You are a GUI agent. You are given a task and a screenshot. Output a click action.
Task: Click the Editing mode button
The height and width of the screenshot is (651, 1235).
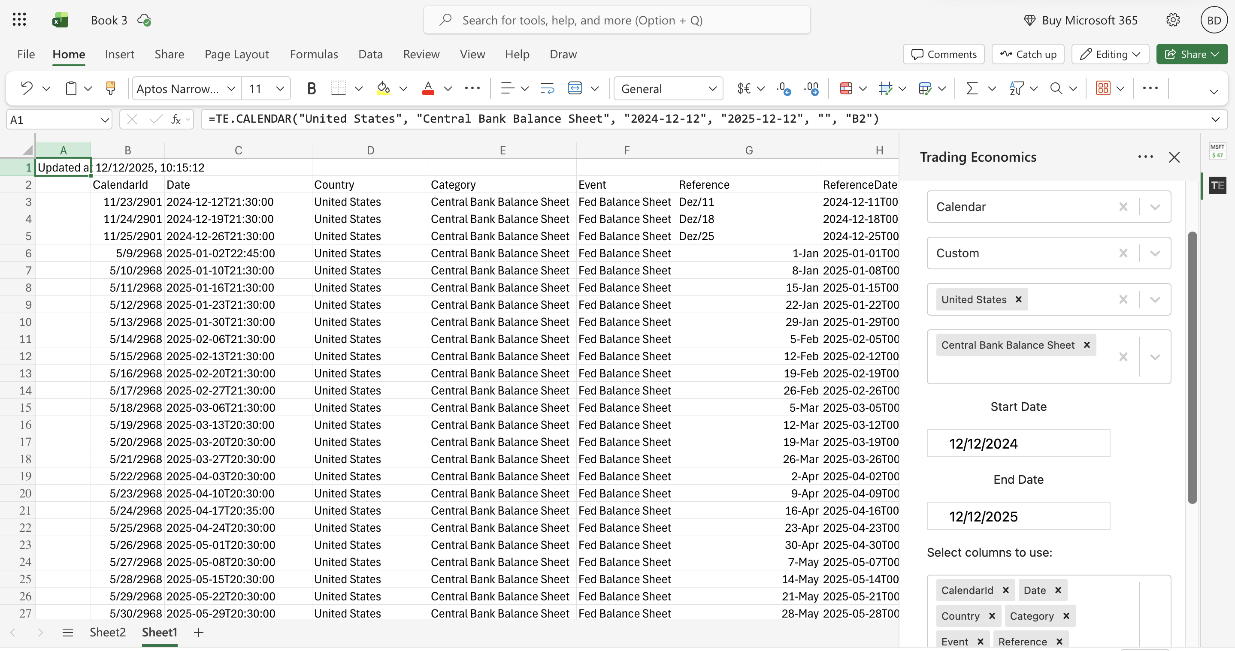(1110, 54)
